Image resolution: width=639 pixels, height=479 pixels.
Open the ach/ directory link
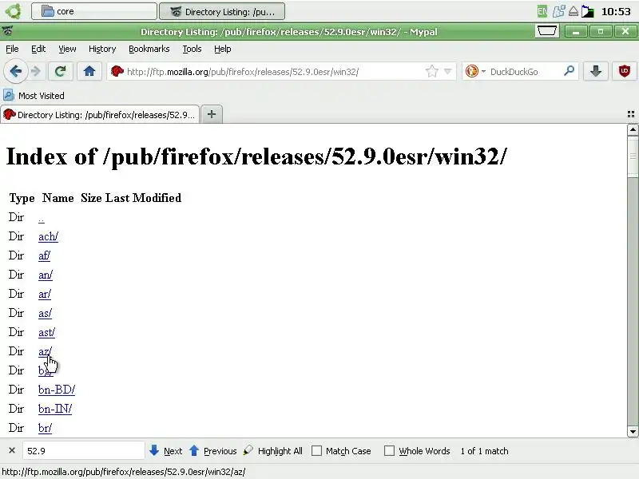click(x=48, y=236)
